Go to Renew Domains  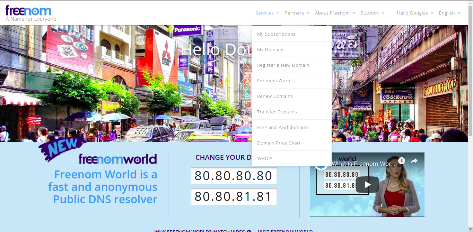(292, 96)
